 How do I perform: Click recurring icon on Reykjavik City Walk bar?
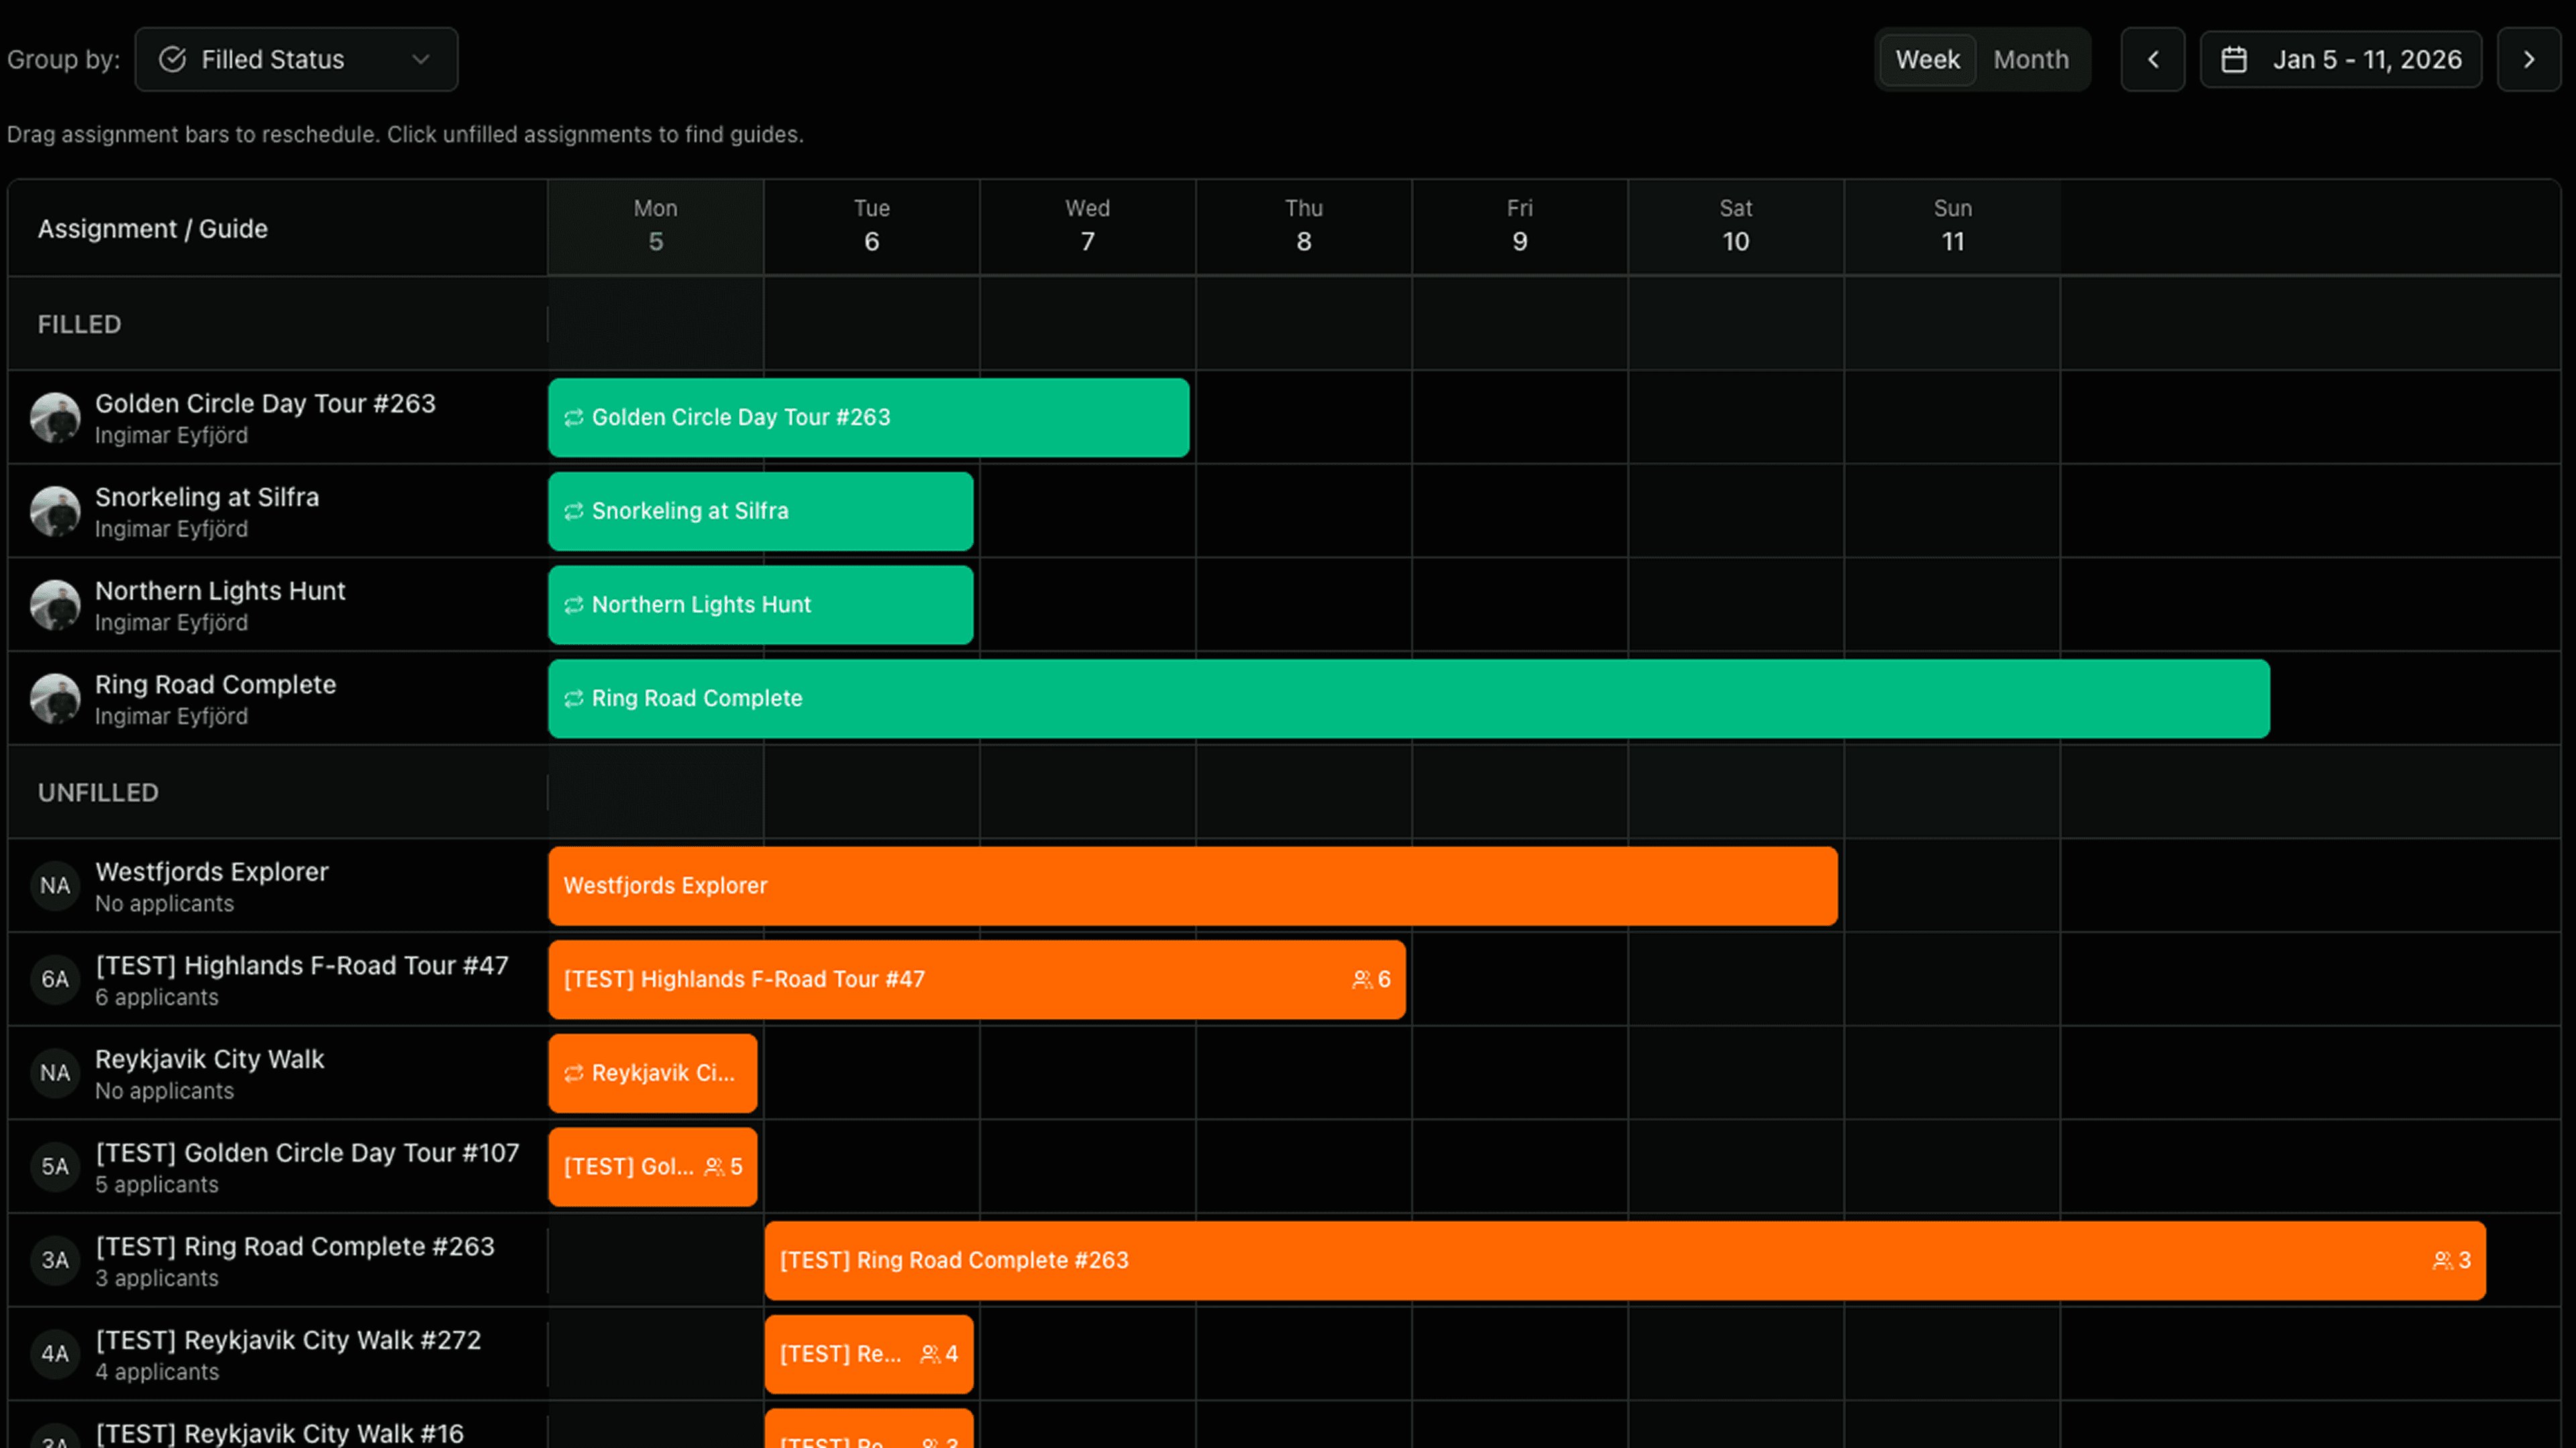(573, 1074)
